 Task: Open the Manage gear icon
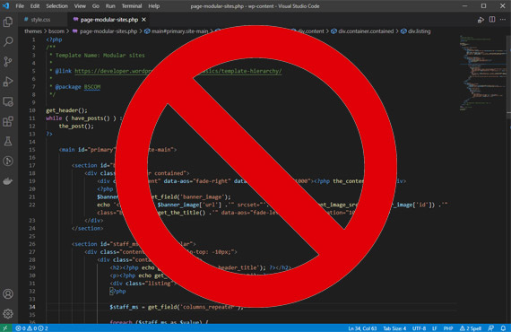tap(8, 314)
